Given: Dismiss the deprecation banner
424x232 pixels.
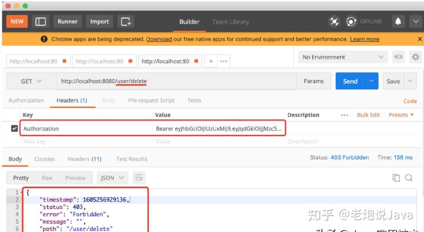Looking at the screenshot, I should pos(420,39).
